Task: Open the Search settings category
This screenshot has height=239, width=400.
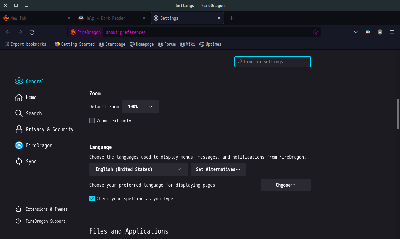Action: tap(29, 113)
